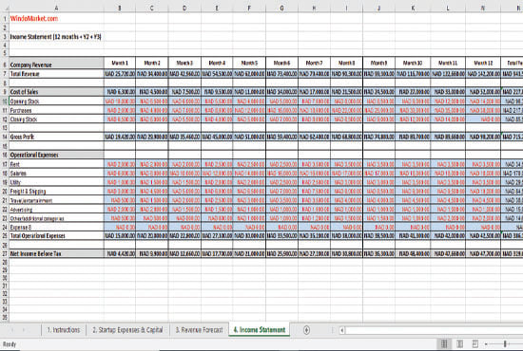Screen dimensions: 523x351
Task: Select the Gross Profit label cell
Action: point(56,137)
